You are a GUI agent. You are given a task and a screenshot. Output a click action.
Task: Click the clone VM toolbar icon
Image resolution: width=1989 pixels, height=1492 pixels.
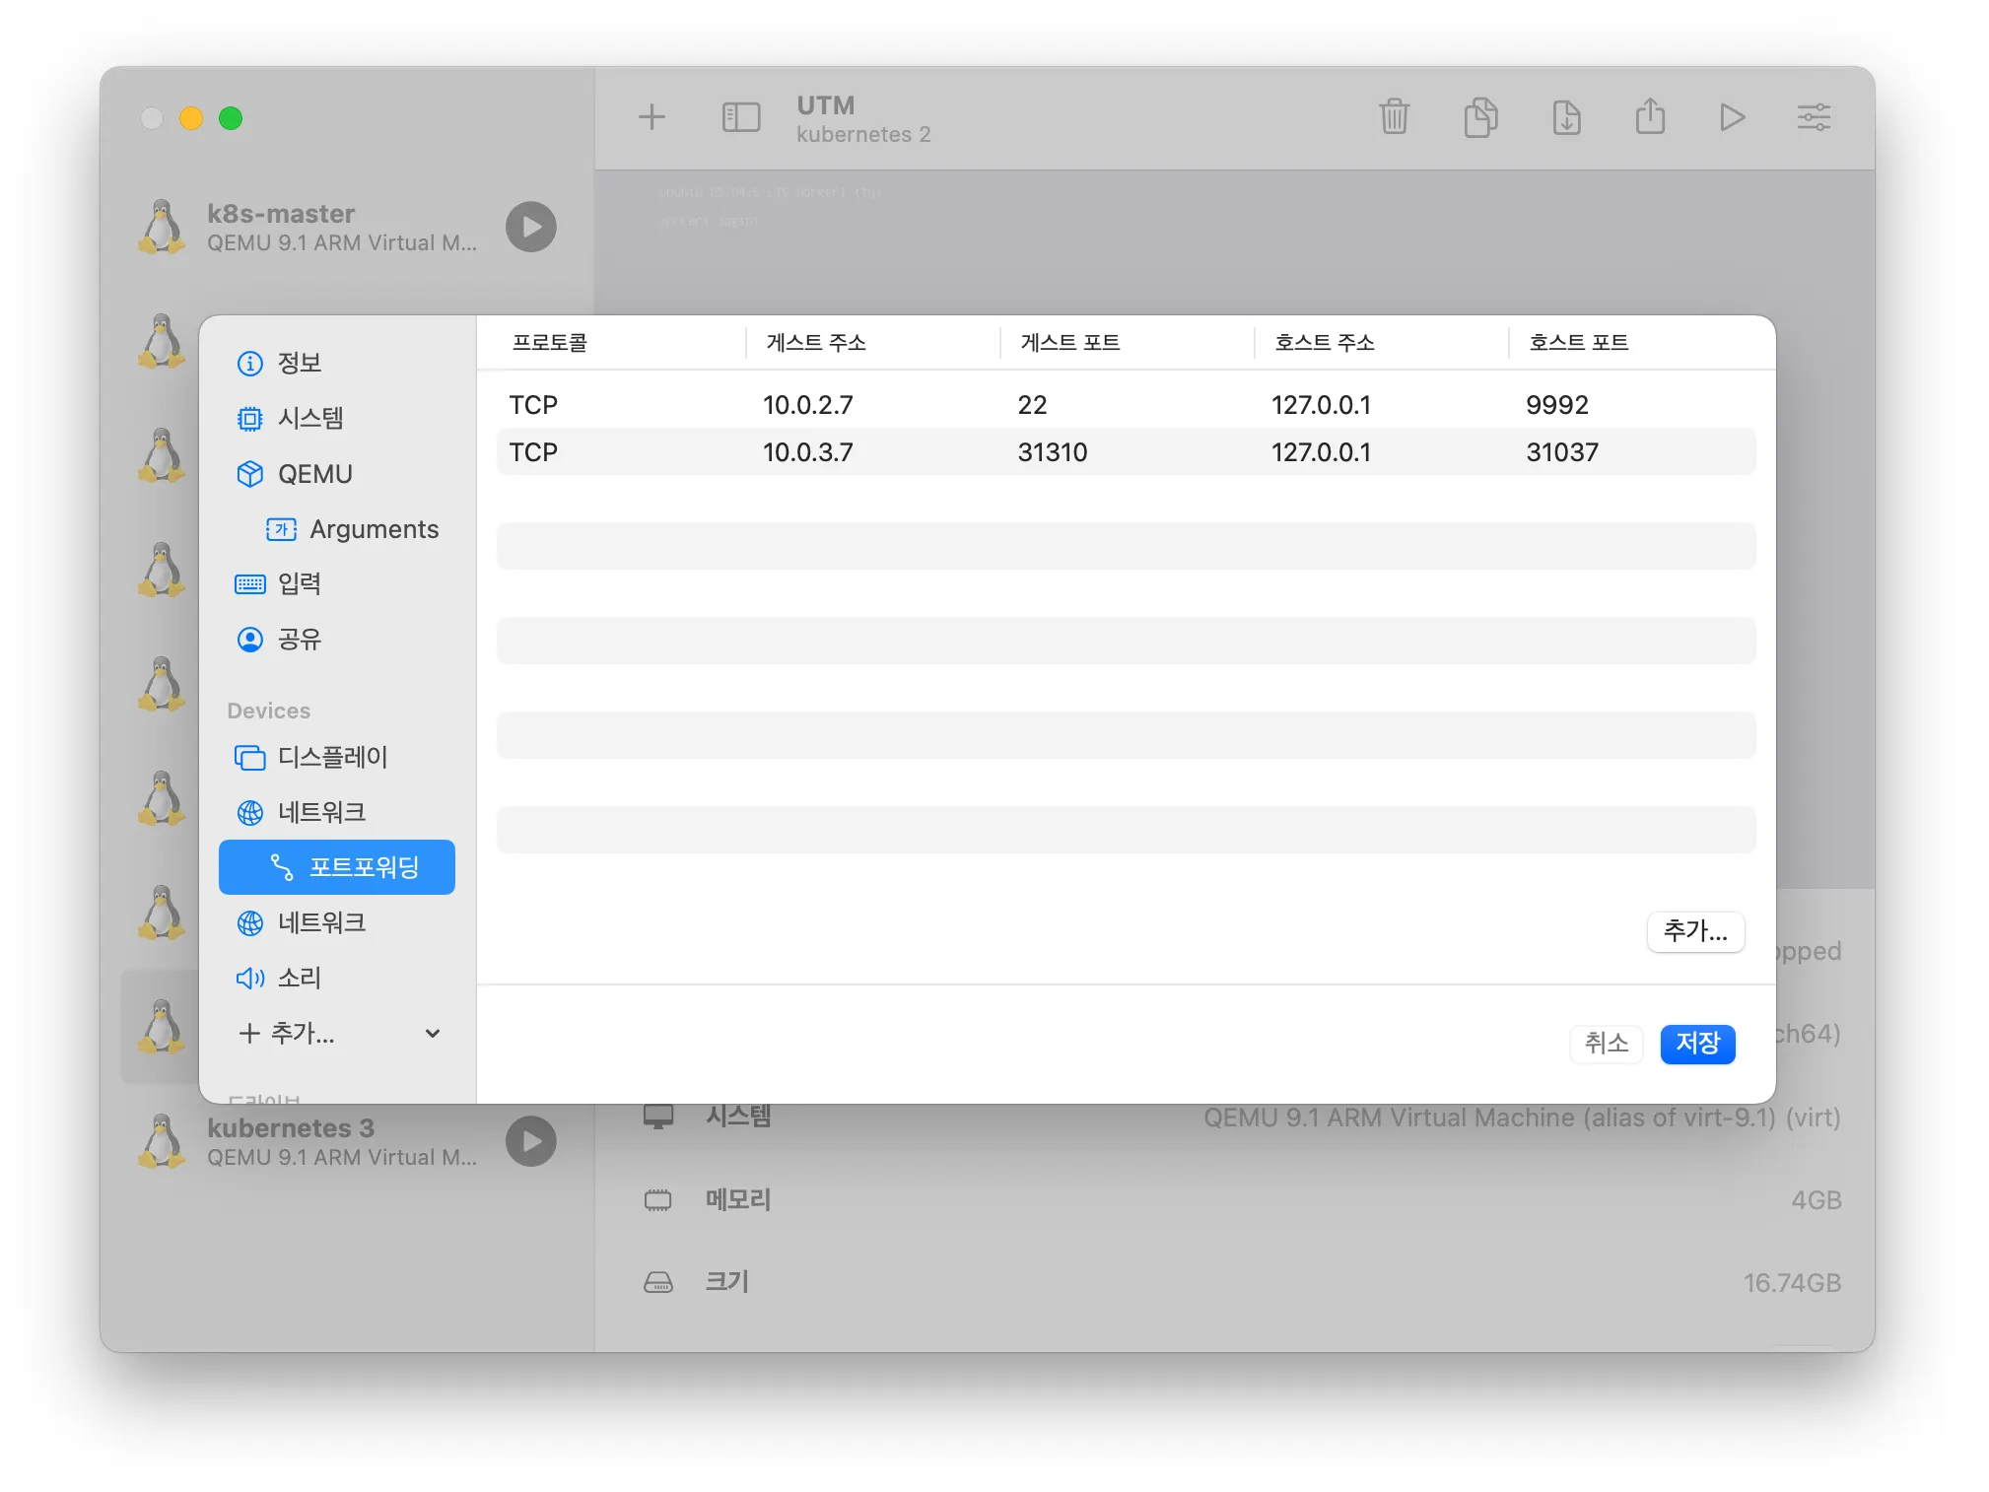(x=1479, y=117)
